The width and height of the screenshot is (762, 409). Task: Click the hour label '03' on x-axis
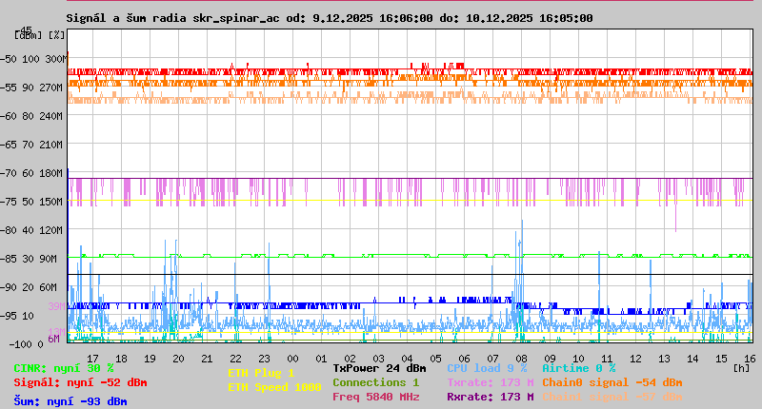tap(378, 359)
